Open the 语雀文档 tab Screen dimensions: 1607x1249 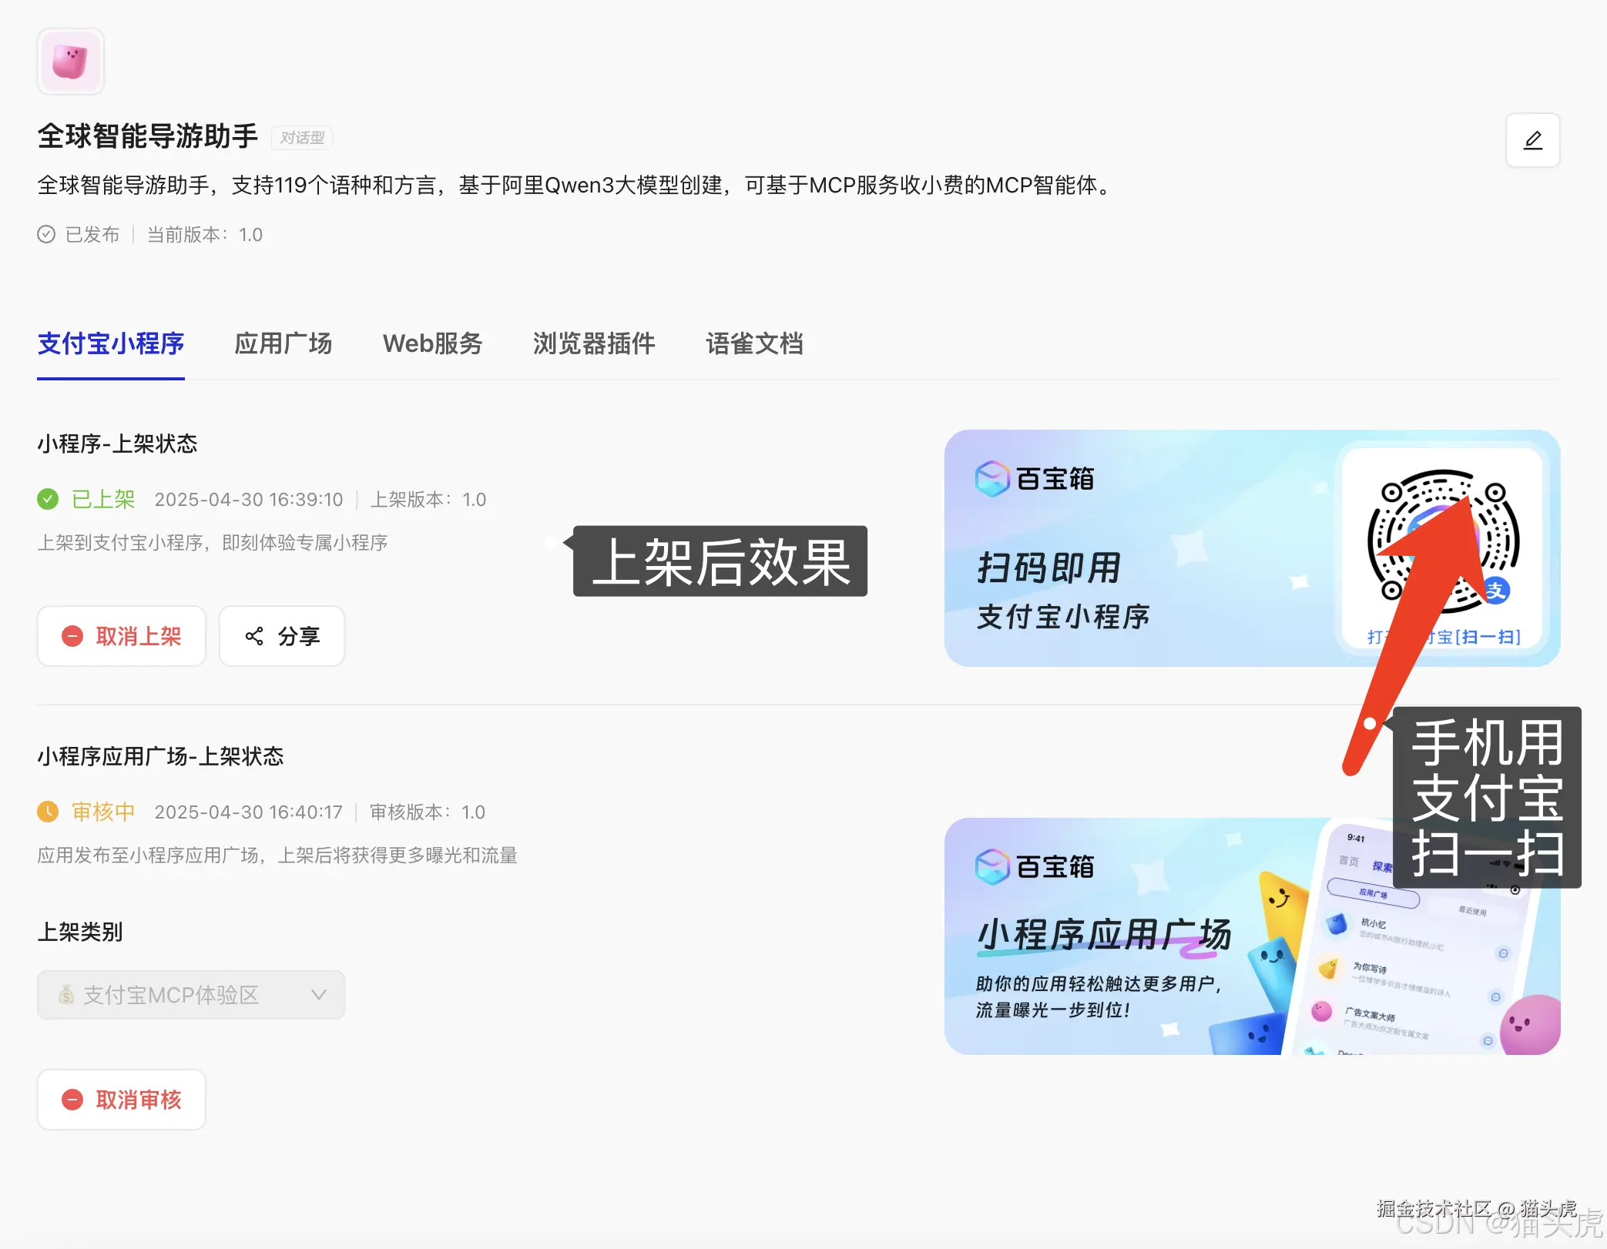(x=754, y=344)
